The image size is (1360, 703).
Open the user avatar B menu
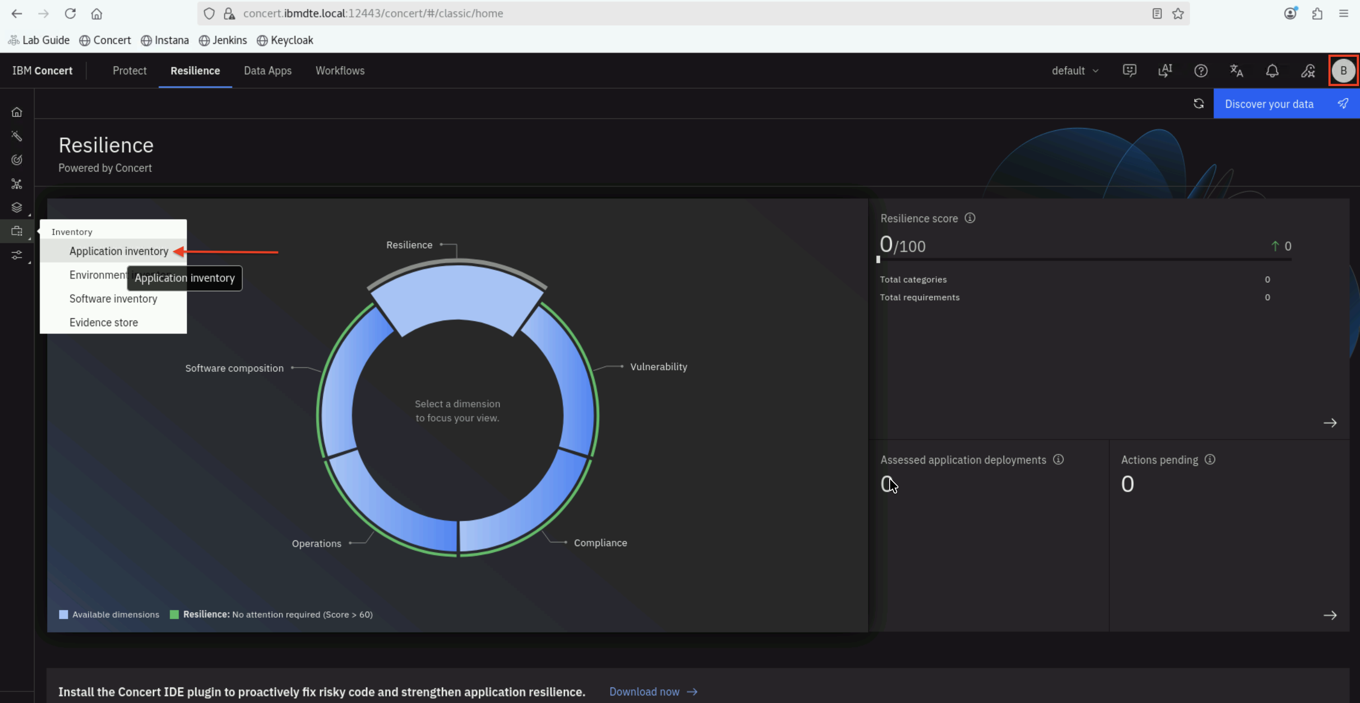(1343, 71)
